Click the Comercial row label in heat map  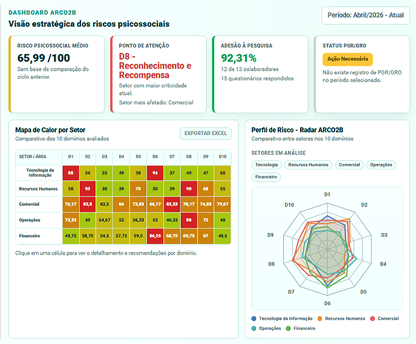pos(29,204)
